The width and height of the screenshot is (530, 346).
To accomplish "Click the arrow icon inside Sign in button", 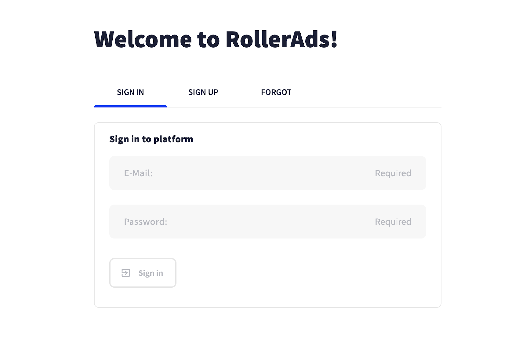I will point(126,273).
